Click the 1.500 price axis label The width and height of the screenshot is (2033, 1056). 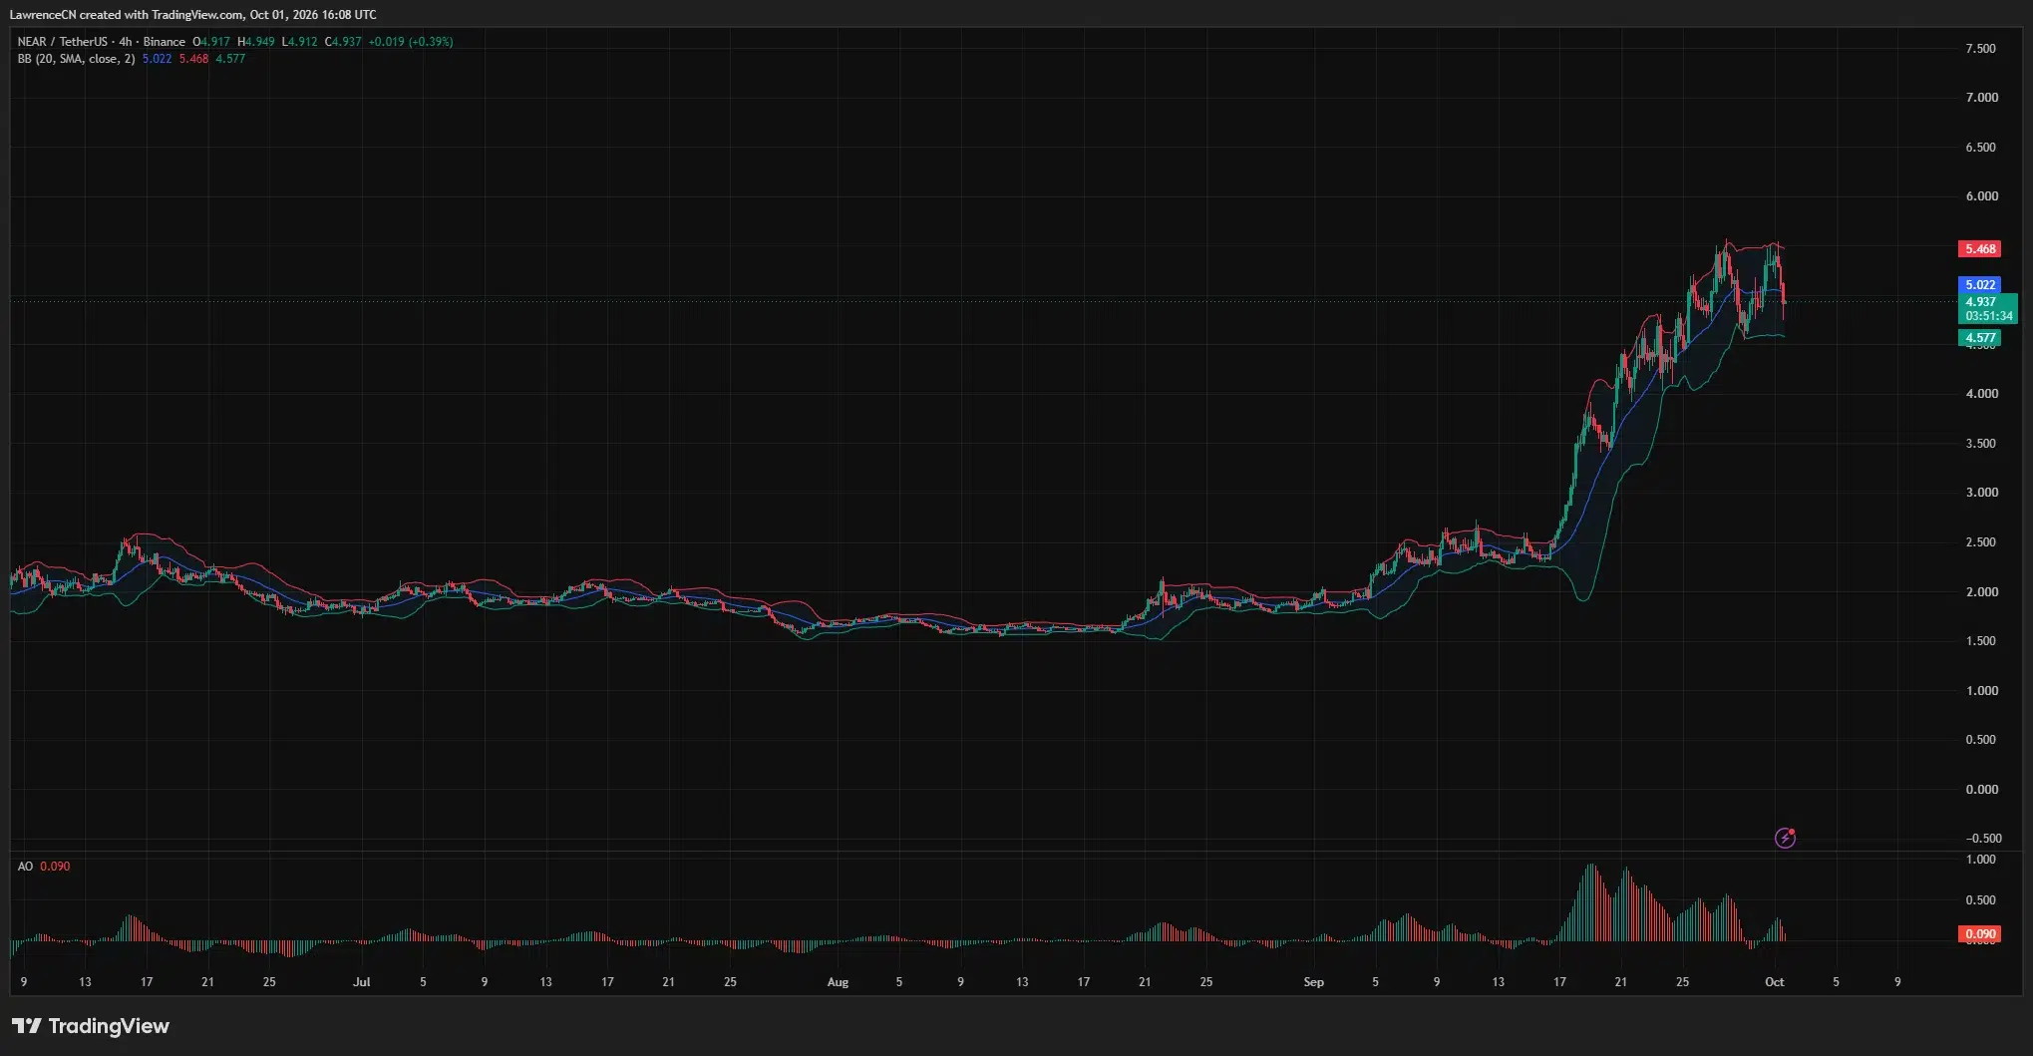(1981, 641)
